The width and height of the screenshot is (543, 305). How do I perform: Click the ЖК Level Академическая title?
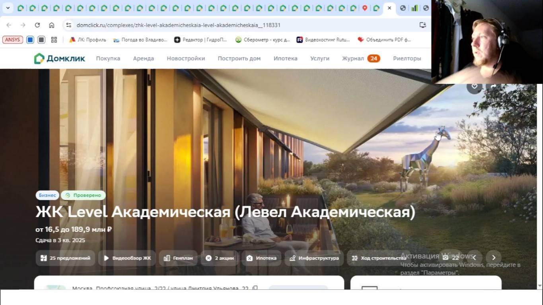pos(225,212)
